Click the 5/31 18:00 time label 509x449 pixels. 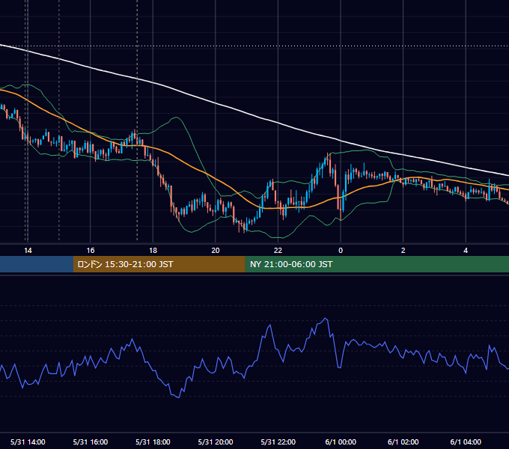[153, 442]
